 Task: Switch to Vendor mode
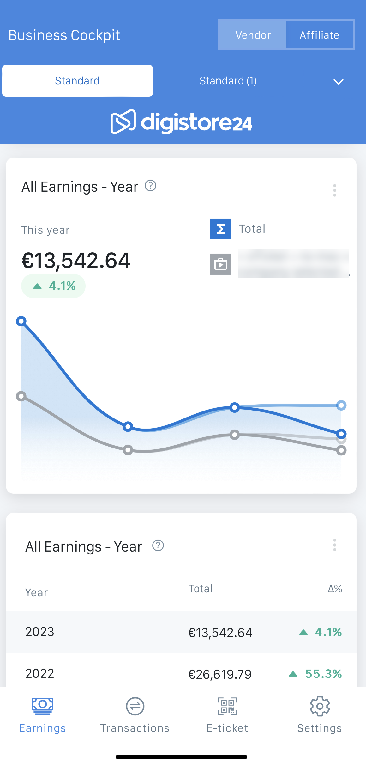pos(253,35)
